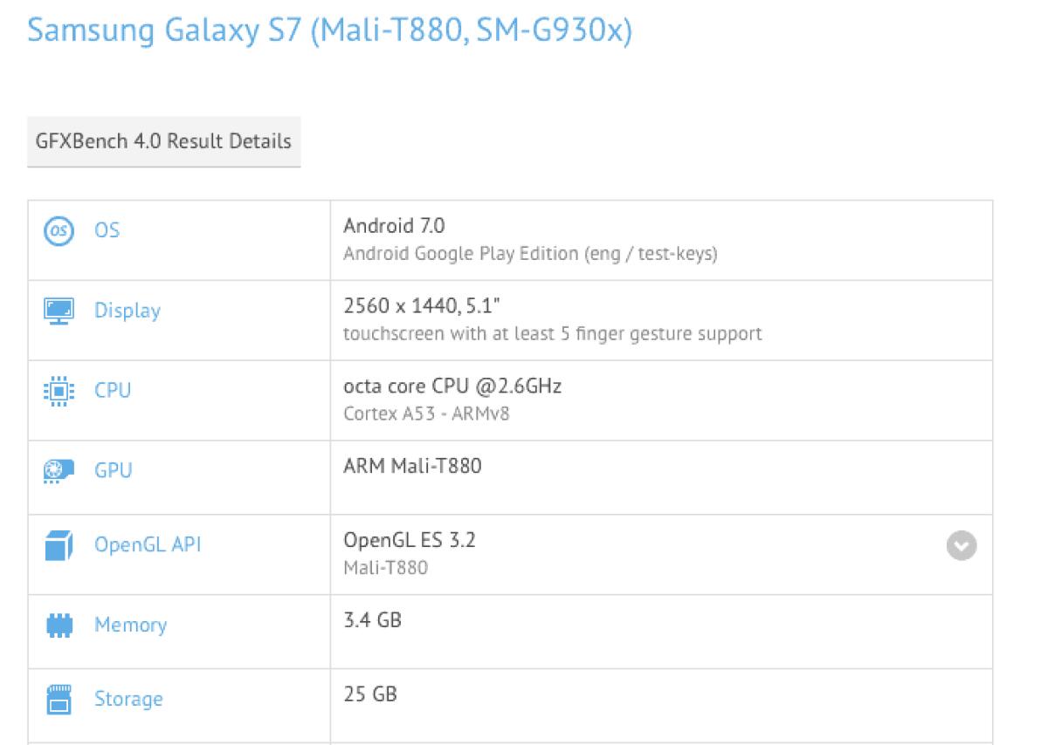The height and width of the screenshot is (745, 1048).
Task: Click the Memory label text
Action: coord(130,625)
